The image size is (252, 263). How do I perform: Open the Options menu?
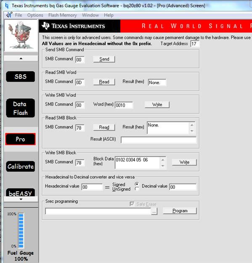coord(35,15)
